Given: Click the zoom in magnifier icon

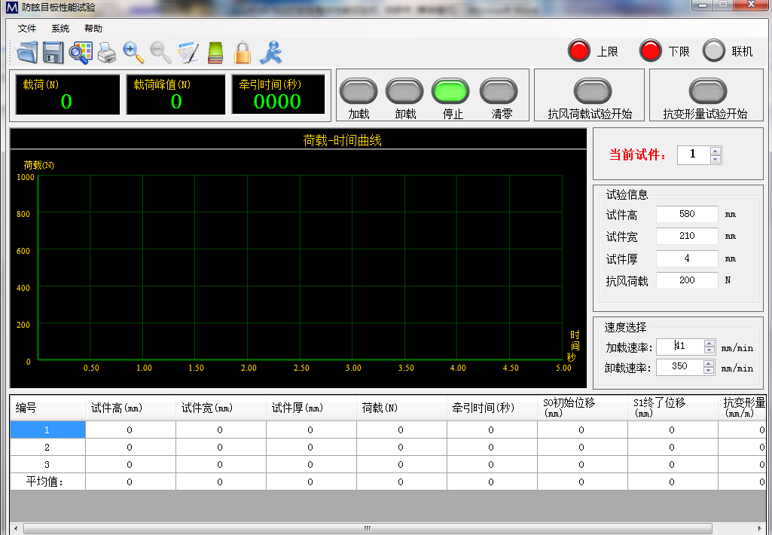Looking at the screenshot, I should point(133,52).
